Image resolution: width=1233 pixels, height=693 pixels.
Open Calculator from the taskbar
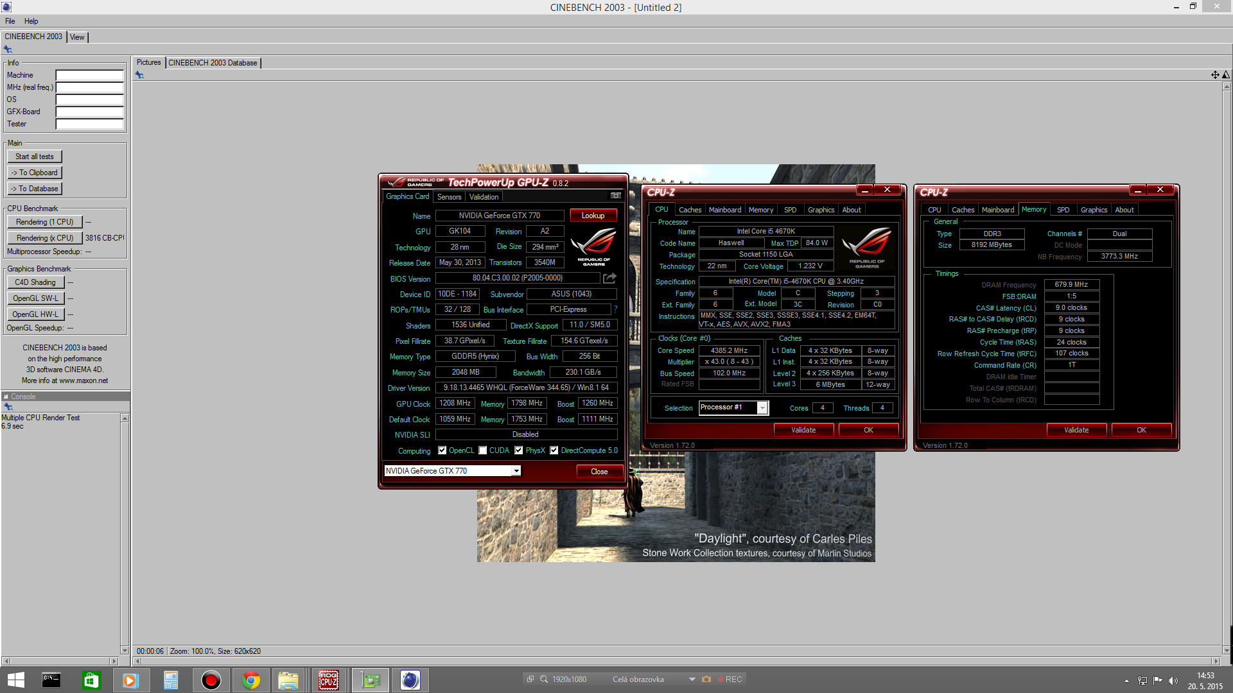pyautogui.click(x=171, y=680)
